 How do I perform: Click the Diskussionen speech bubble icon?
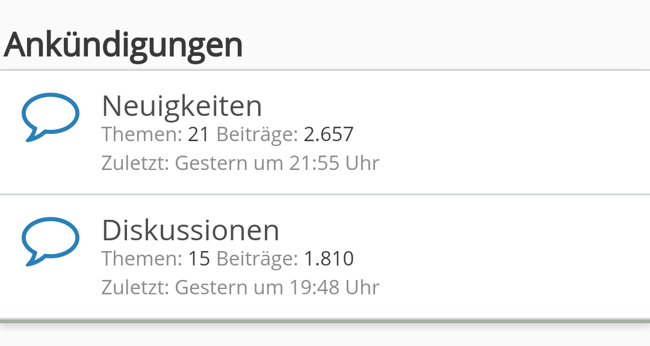pyautogui.click(x=50, y=241)
